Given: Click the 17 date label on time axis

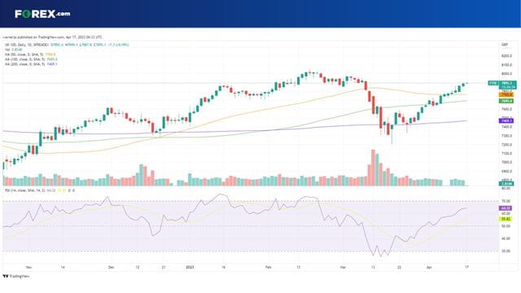Looking at the screenshot, I should [466, 267].
